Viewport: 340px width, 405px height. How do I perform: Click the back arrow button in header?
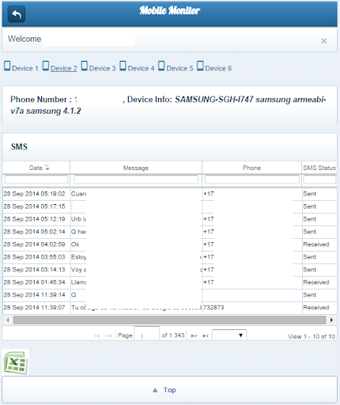click(x=17, y=14)
